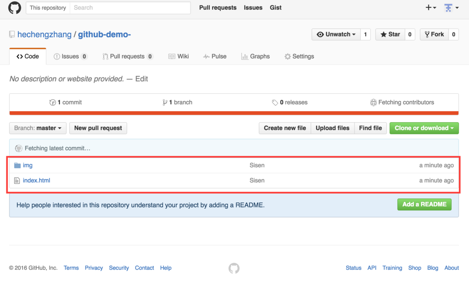The width and height of the screenshot is (469, 301).
Task: Click the bar chart Graphs icon
Action: click(245, 56)
